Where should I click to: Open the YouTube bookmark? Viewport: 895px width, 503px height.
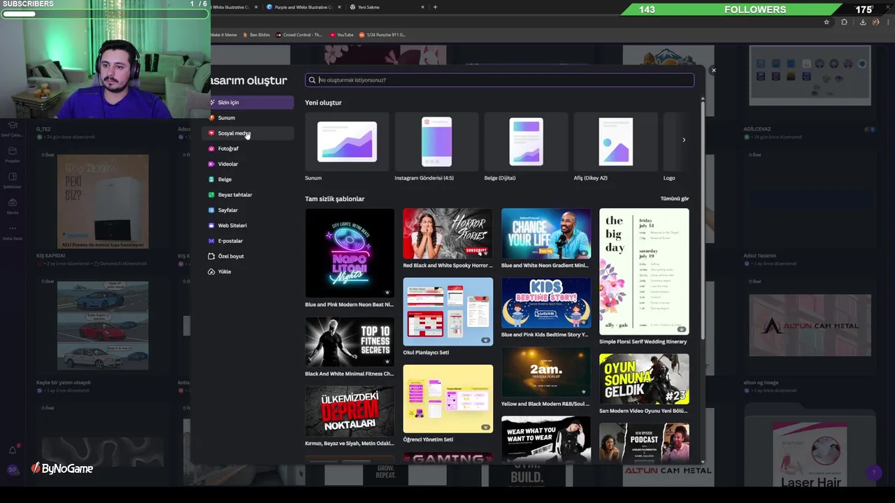pyautogui.click(x=341, y=35)
